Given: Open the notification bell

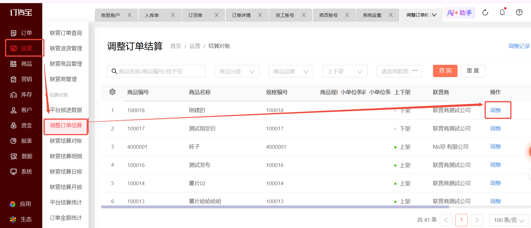Looking at the screenshot, I should coord(502,12).
